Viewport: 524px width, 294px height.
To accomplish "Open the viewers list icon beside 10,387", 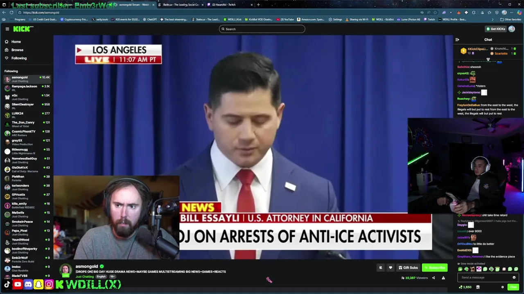I will point(403,278).
